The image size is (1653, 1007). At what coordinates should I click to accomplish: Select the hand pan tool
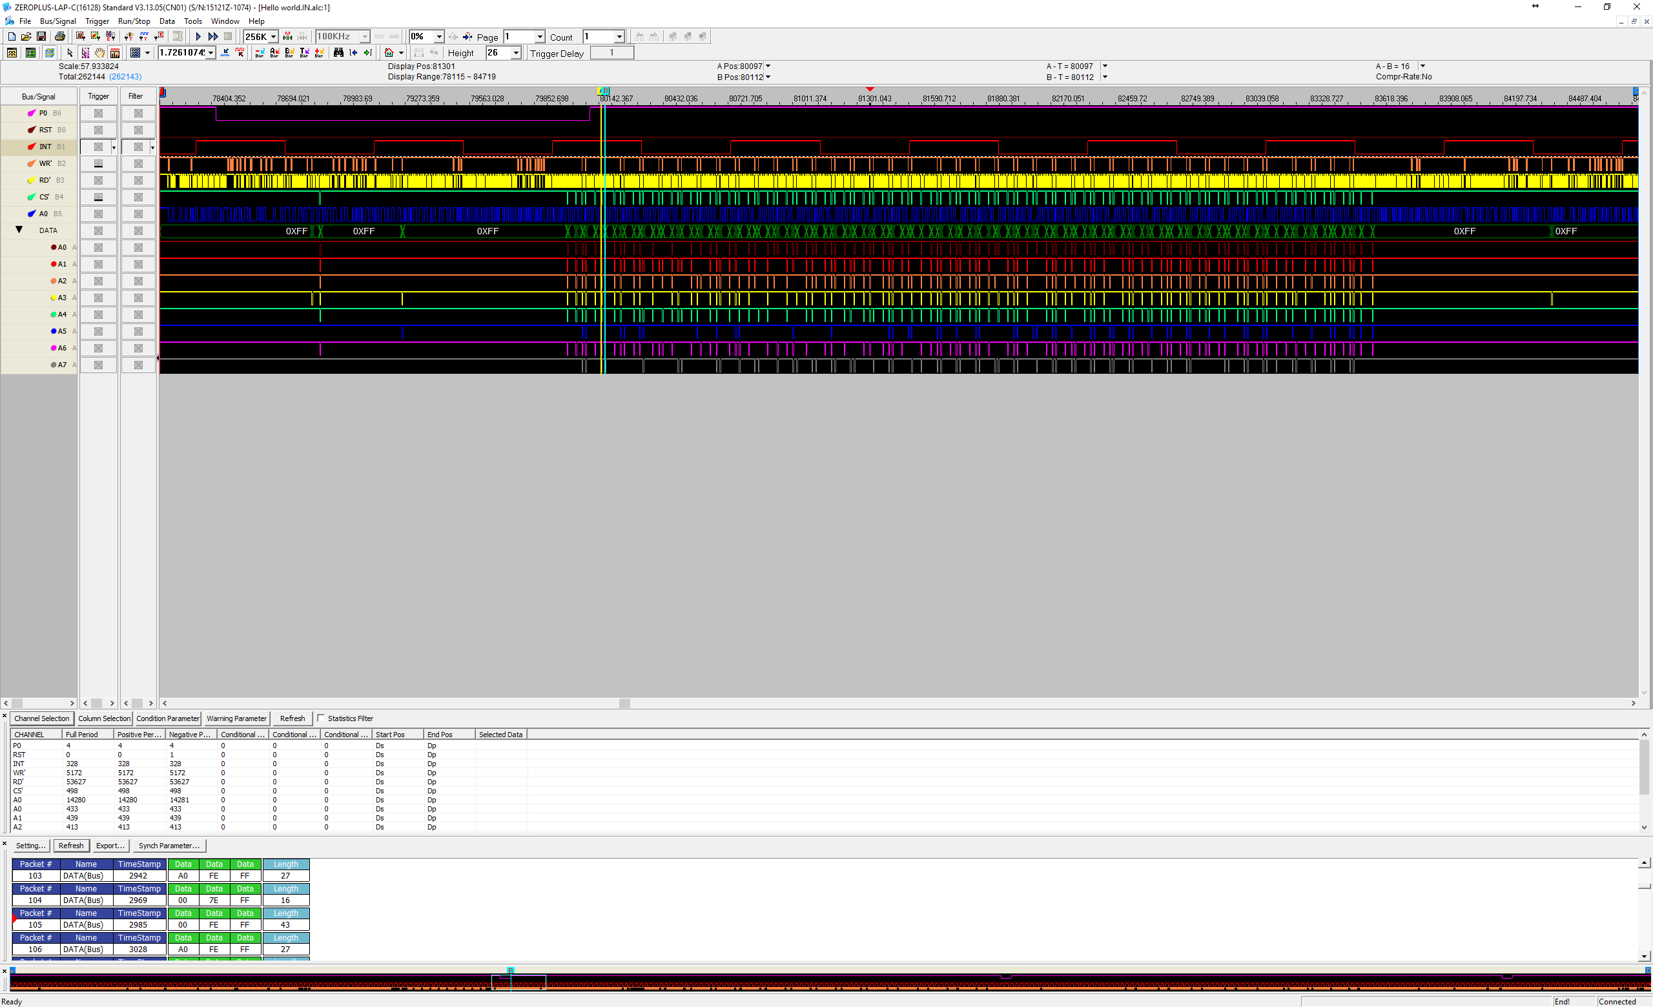pos(100,53)
